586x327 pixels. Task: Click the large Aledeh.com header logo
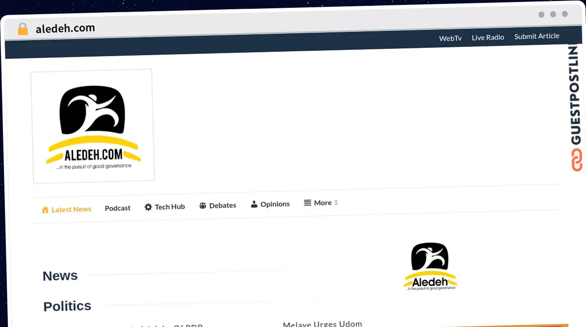click(x=93, y=126)
